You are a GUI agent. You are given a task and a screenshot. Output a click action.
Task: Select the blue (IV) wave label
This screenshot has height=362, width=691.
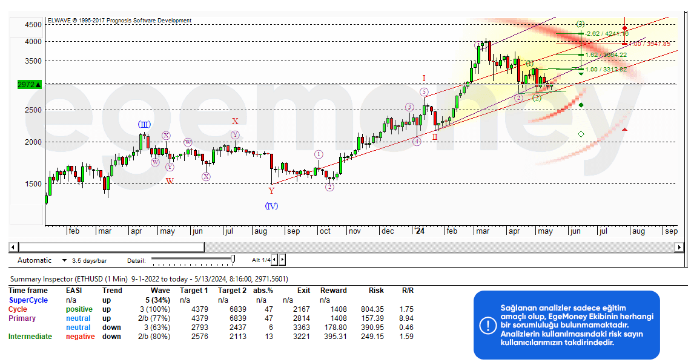coord(271,206)
